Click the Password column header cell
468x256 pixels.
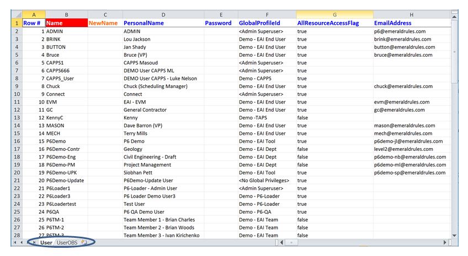click(x=219, y=23)
